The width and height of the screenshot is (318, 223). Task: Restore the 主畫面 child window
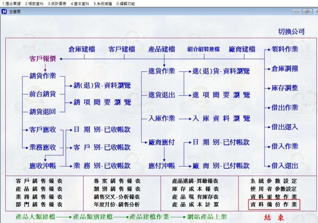[x=307, y=12]
